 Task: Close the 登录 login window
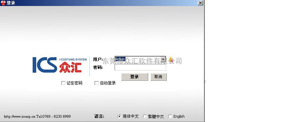click(200, 3)
